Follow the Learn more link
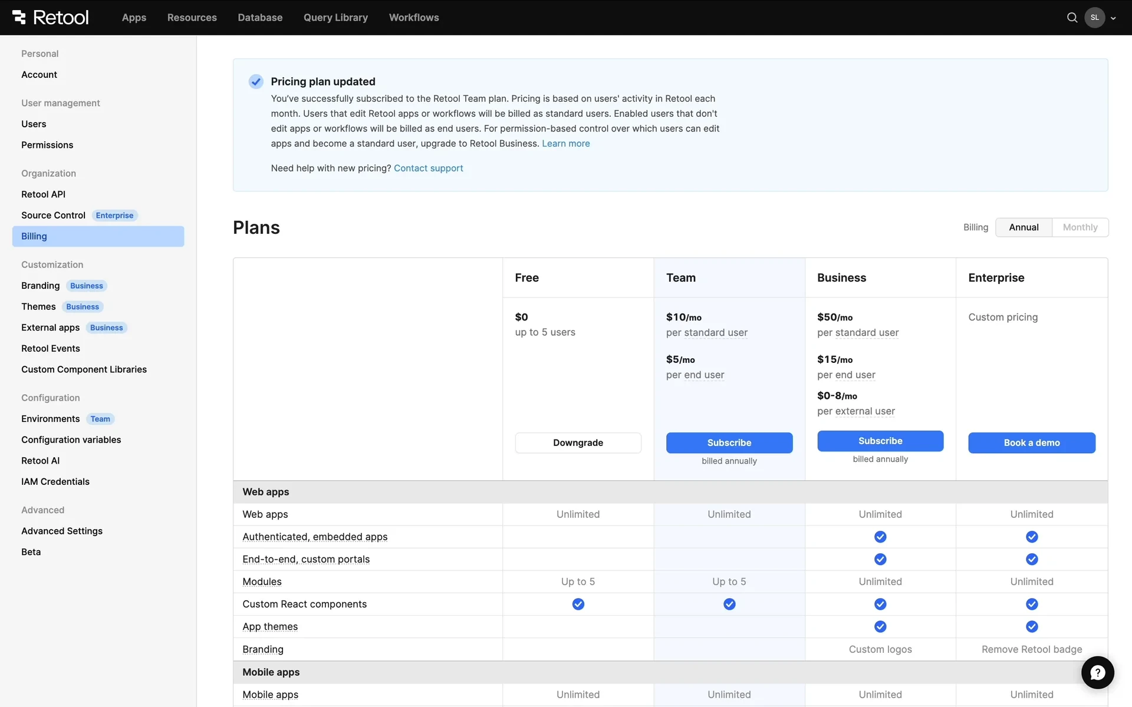1132x707 pixels. (566, 144)
